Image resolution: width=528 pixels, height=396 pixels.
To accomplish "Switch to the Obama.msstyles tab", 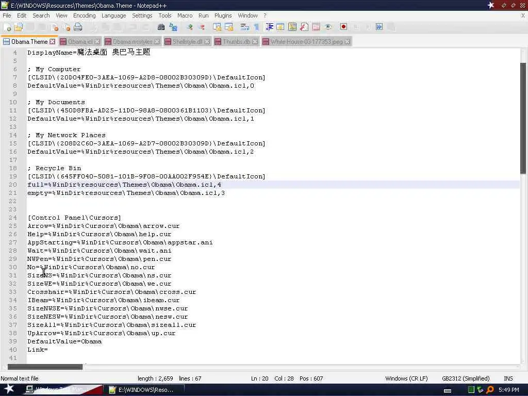I will point(132,41).
